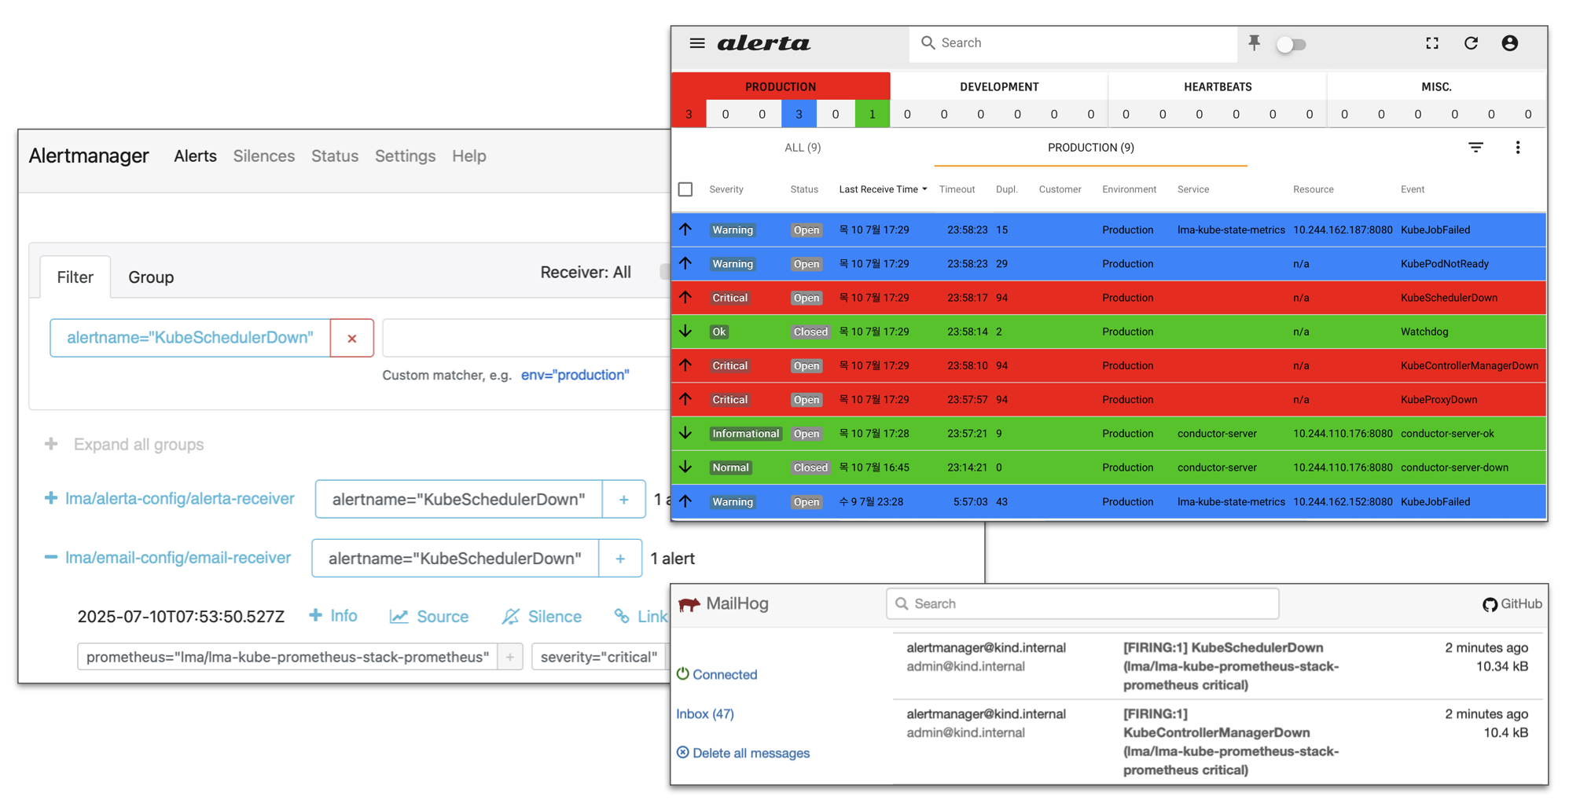
Task: Refresh alerts with the reload icon in Alerta
Action: (x=1471, y=43)
